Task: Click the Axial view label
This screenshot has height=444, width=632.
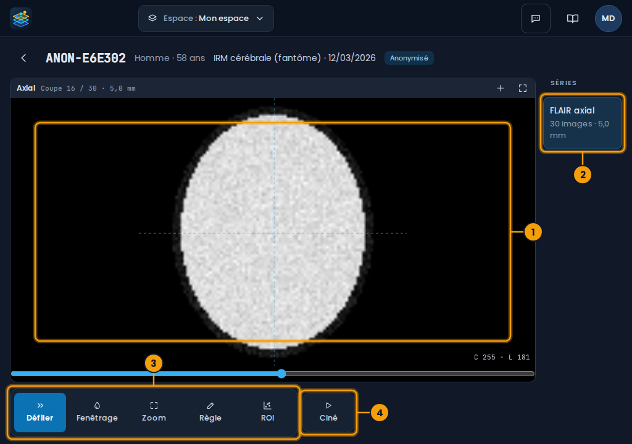Action: 26,88
